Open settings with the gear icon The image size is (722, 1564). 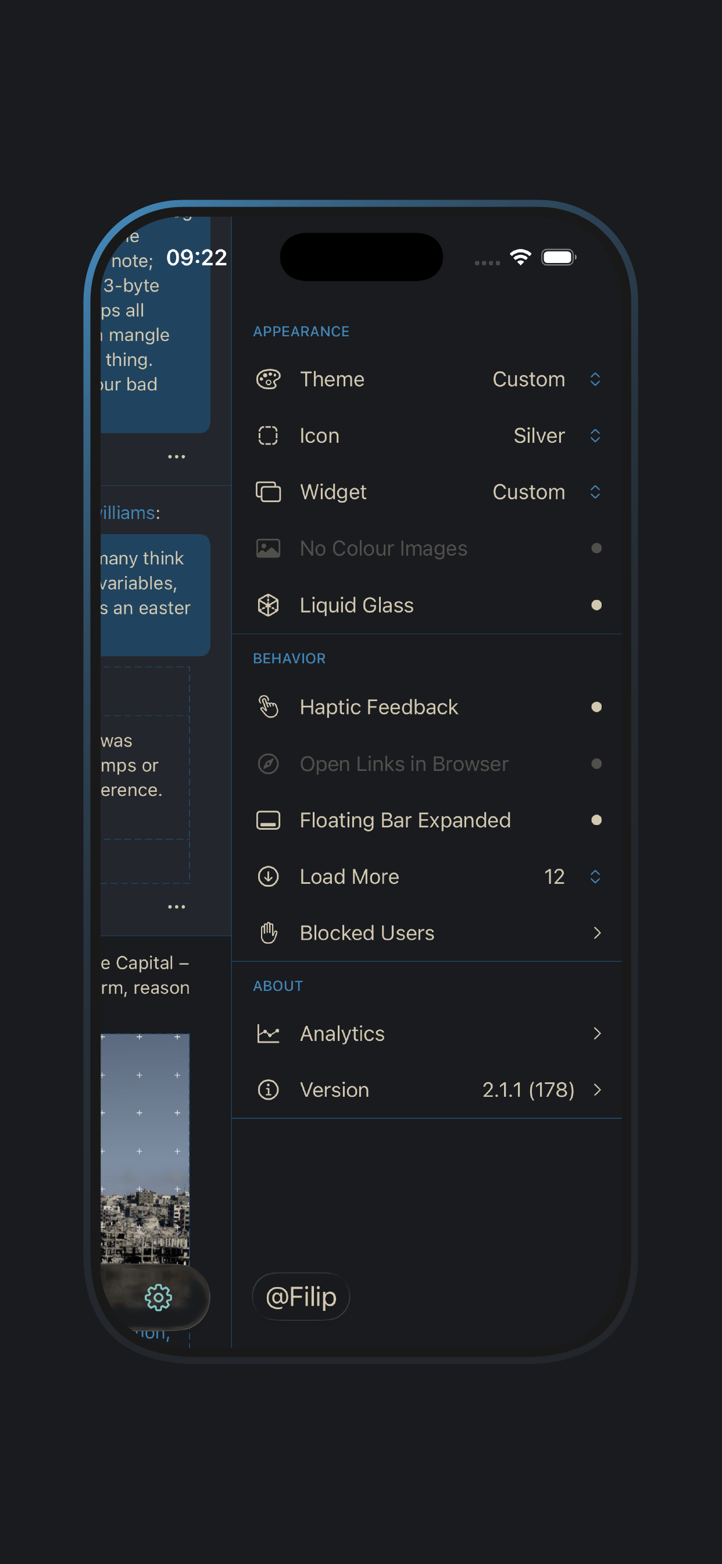pos(158,1298)
